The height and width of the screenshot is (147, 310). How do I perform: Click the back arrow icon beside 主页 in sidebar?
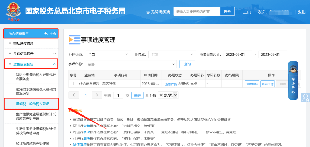46,33
